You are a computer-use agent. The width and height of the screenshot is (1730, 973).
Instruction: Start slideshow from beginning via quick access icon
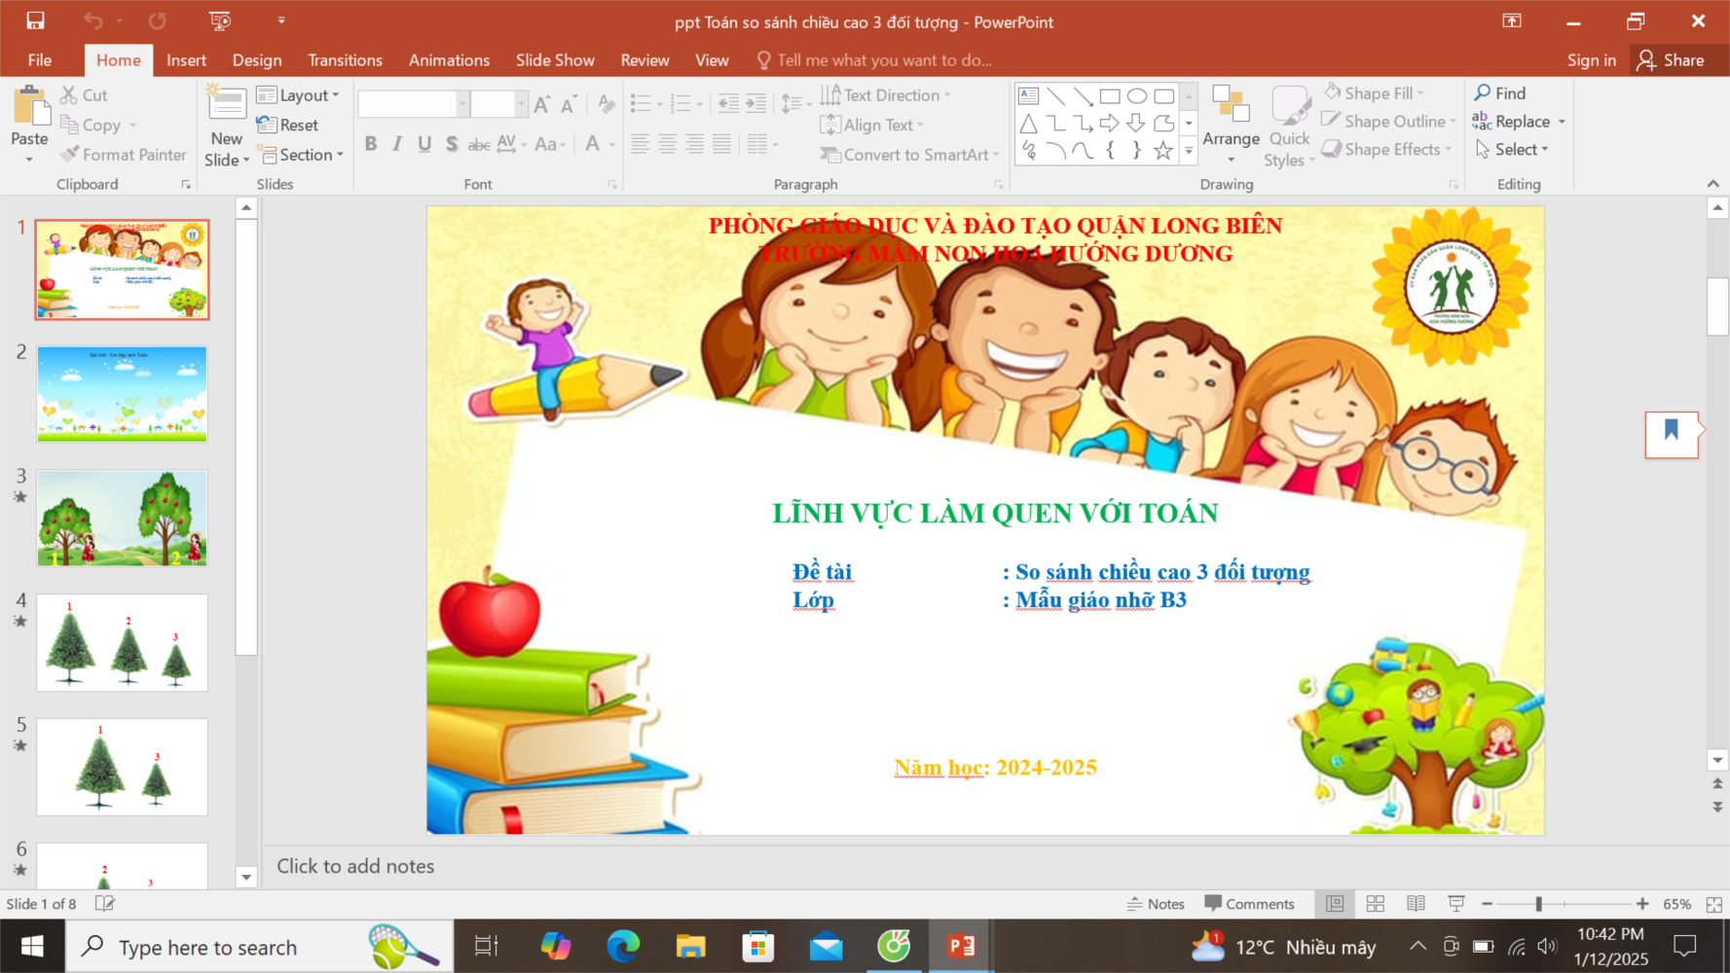coord(220,20)
